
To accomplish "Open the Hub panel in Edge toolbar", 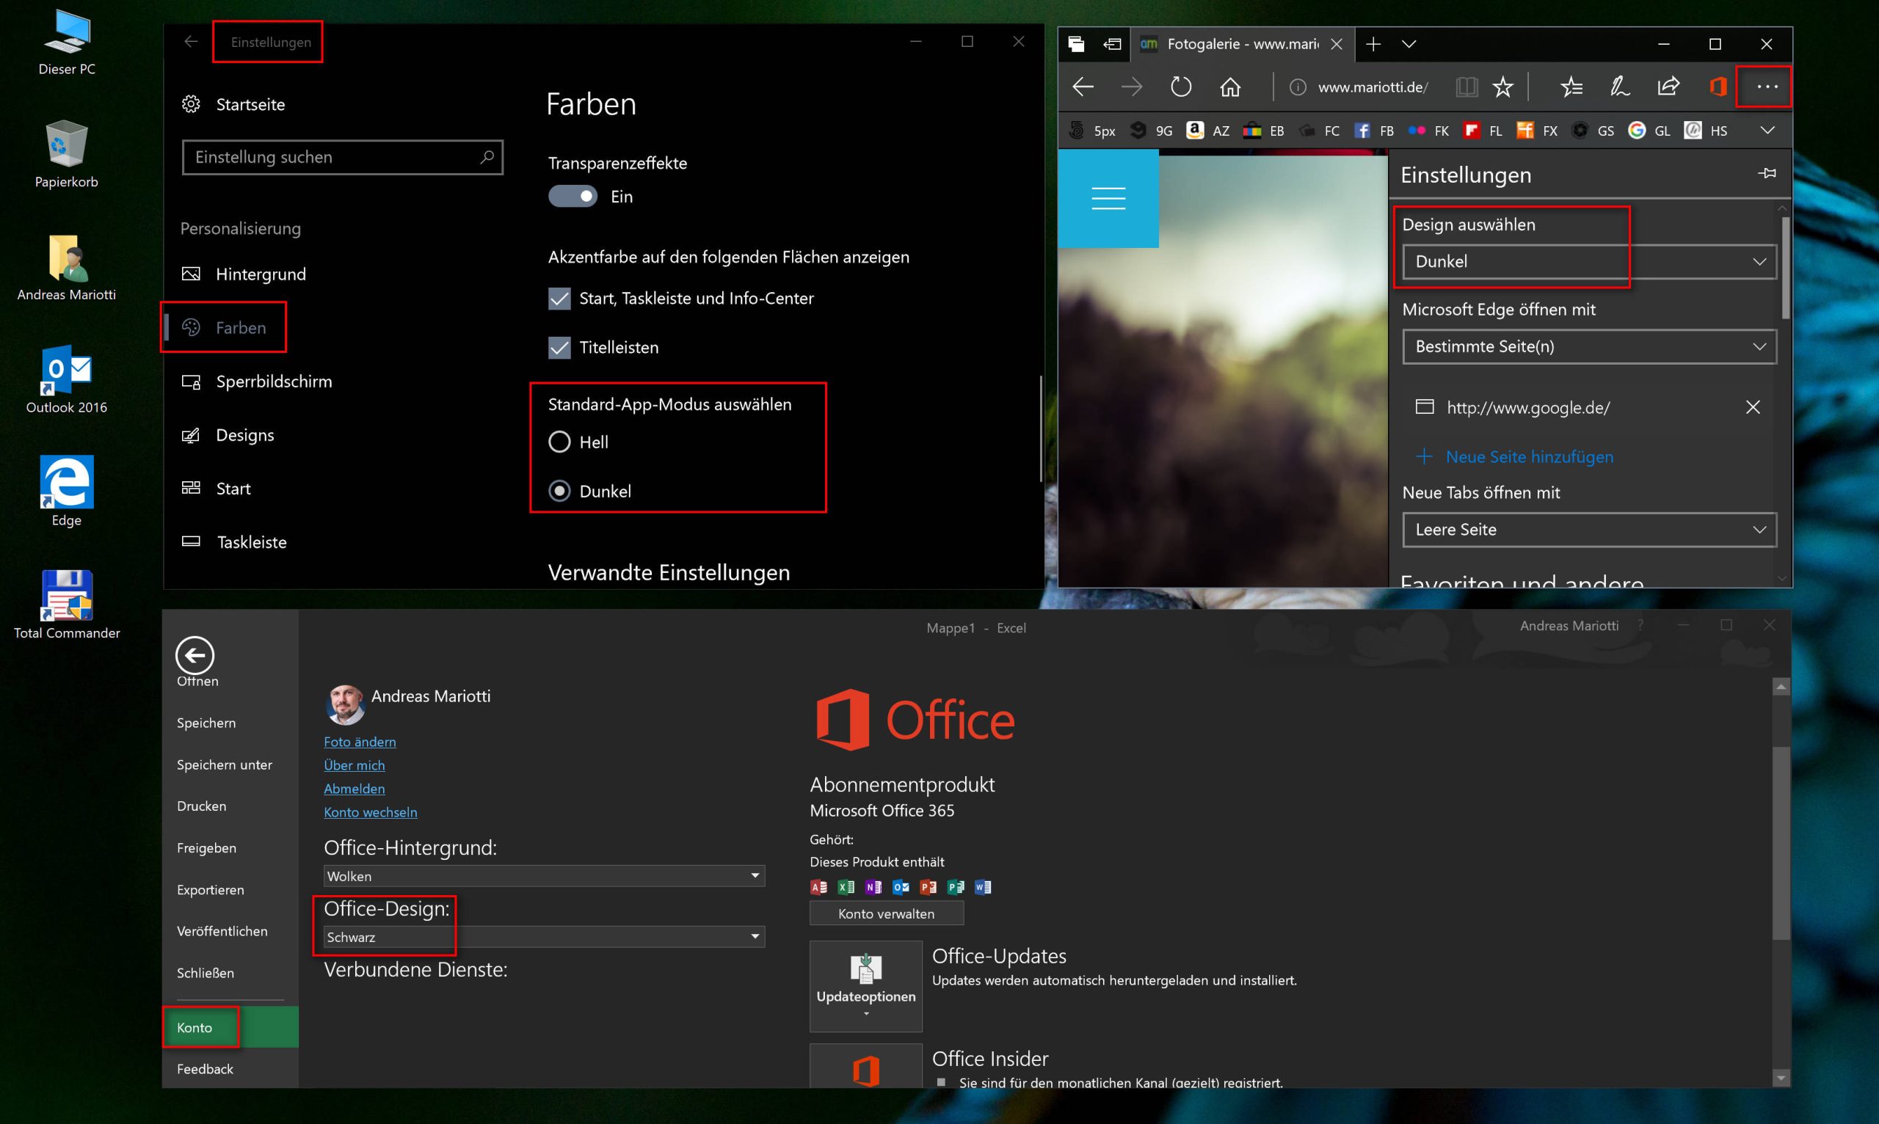I will [1571, 87].
